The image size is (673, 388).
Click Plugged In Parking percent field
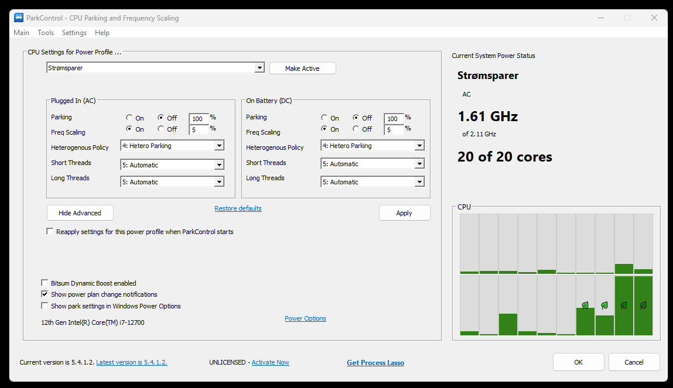pyautogui.click(x=199, y=118)
